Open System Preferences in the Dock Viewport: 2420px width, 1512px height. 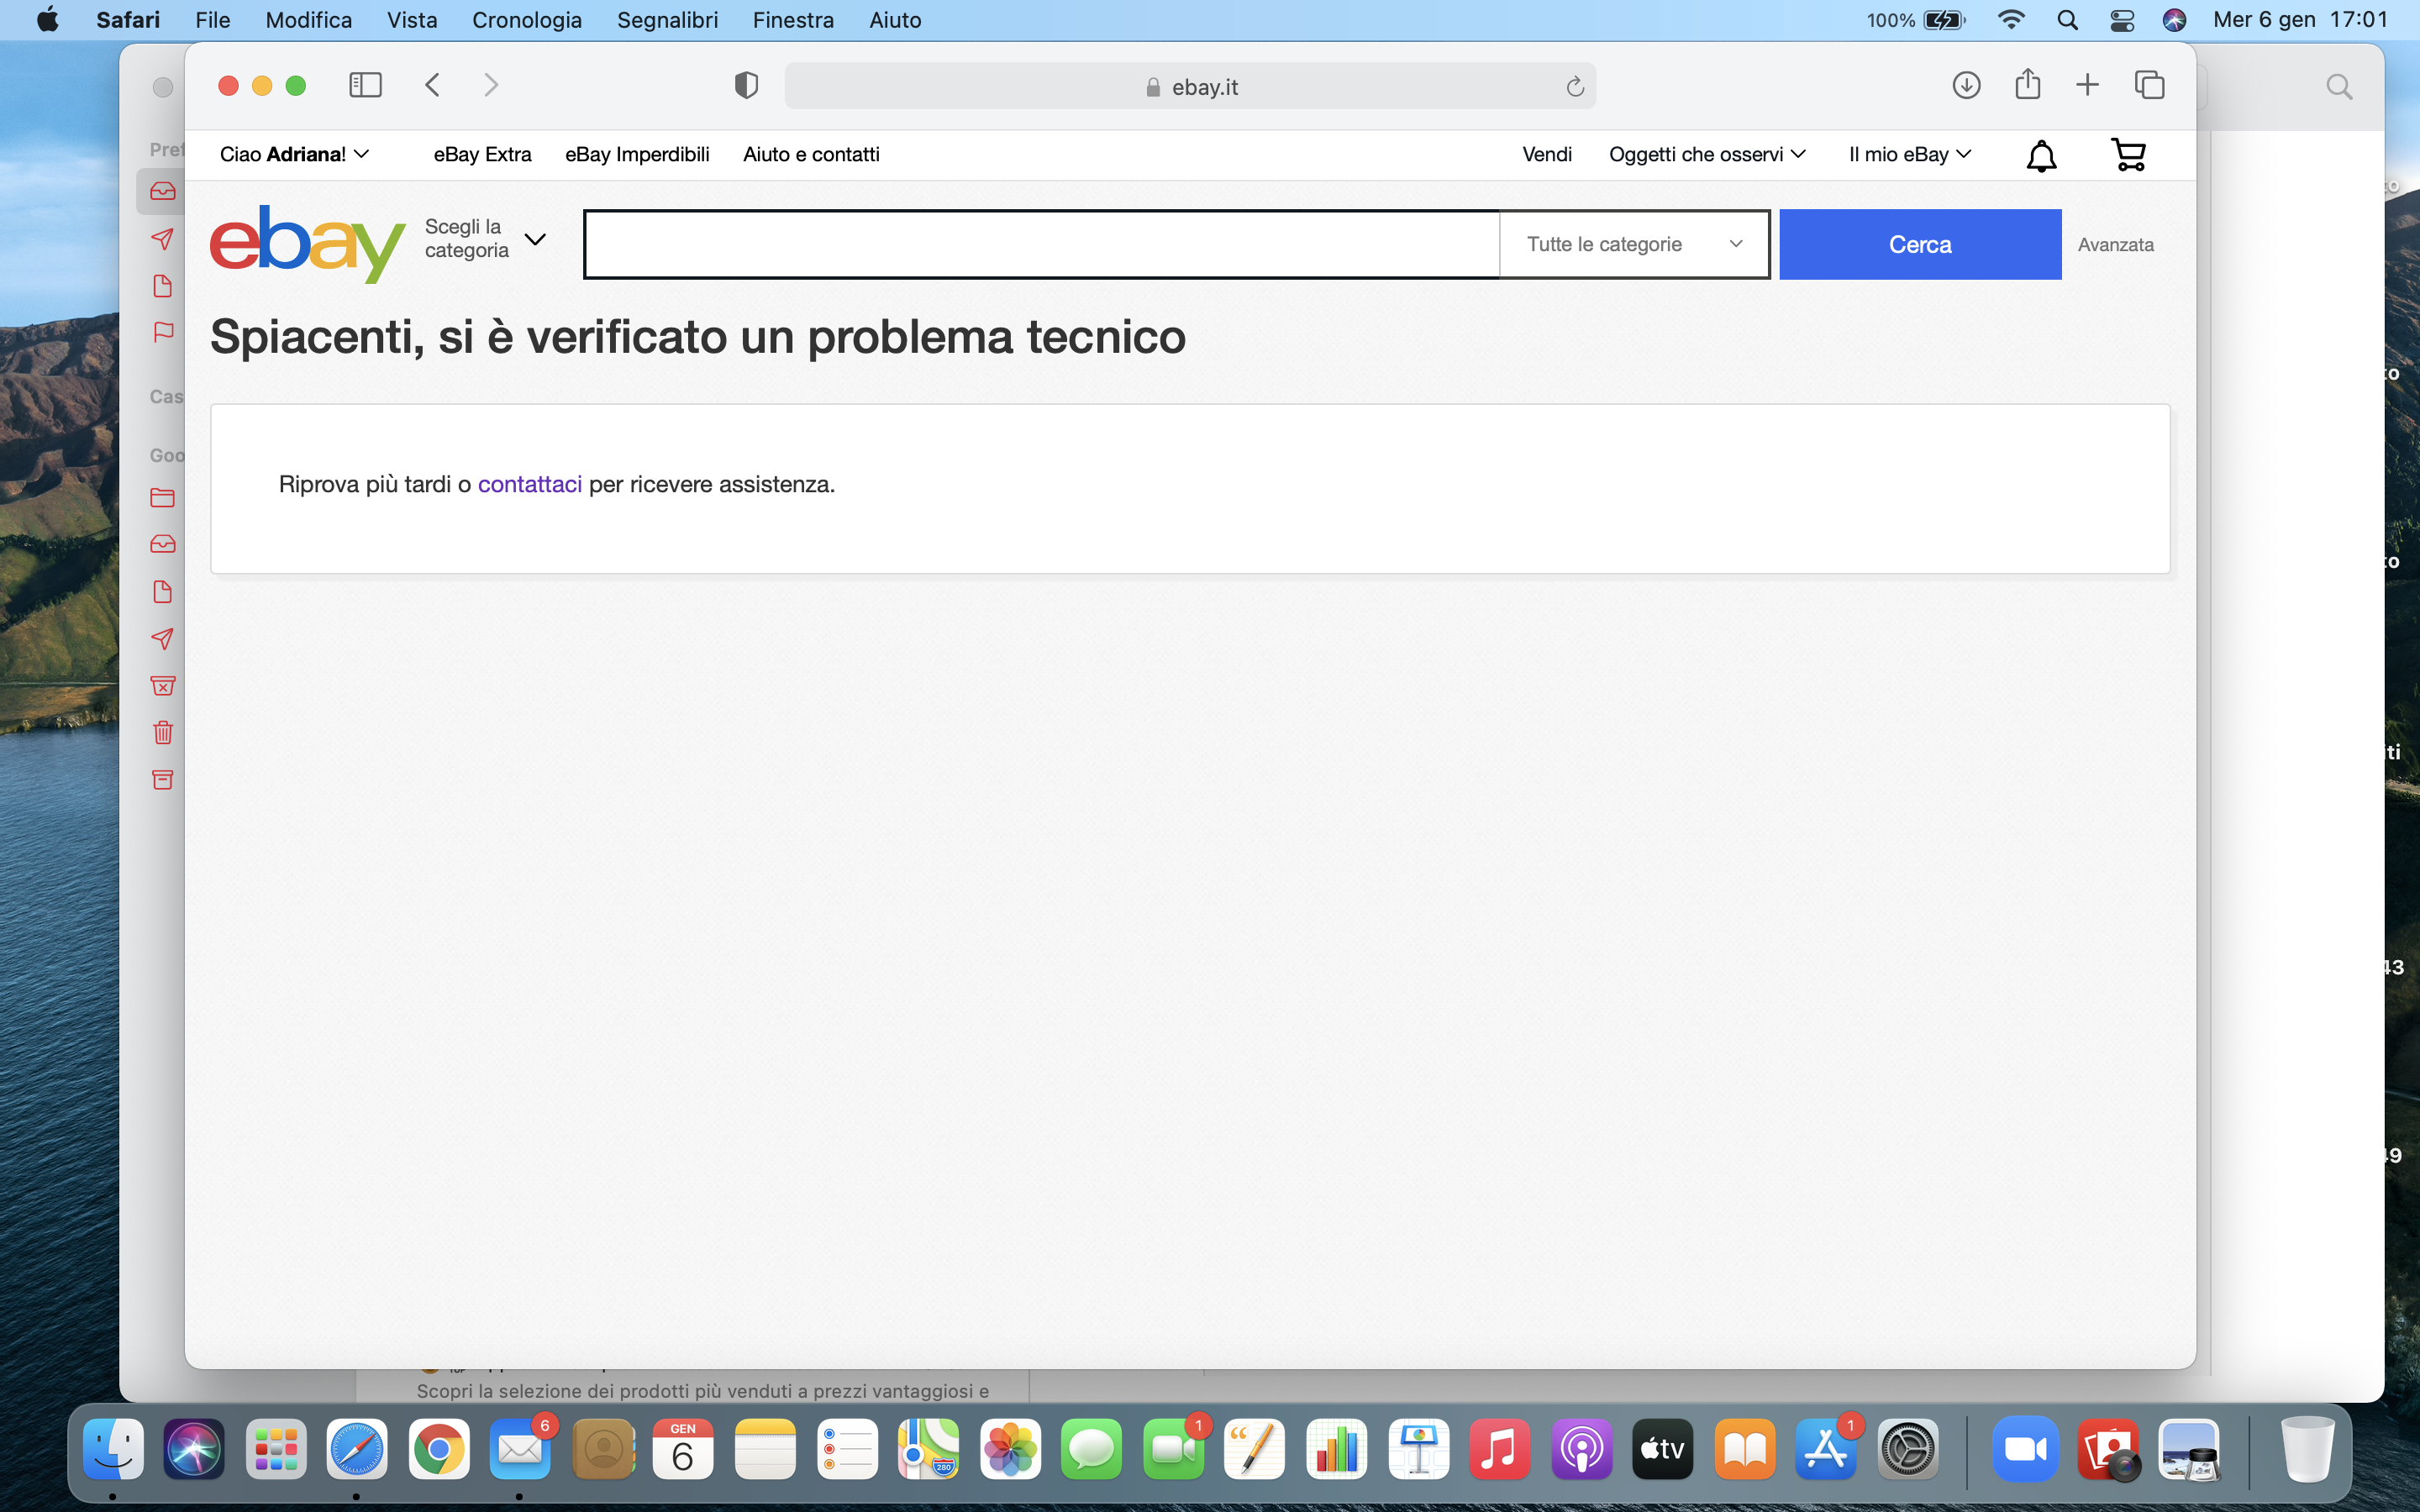pyautogui.click(x=1907, y=1449)
